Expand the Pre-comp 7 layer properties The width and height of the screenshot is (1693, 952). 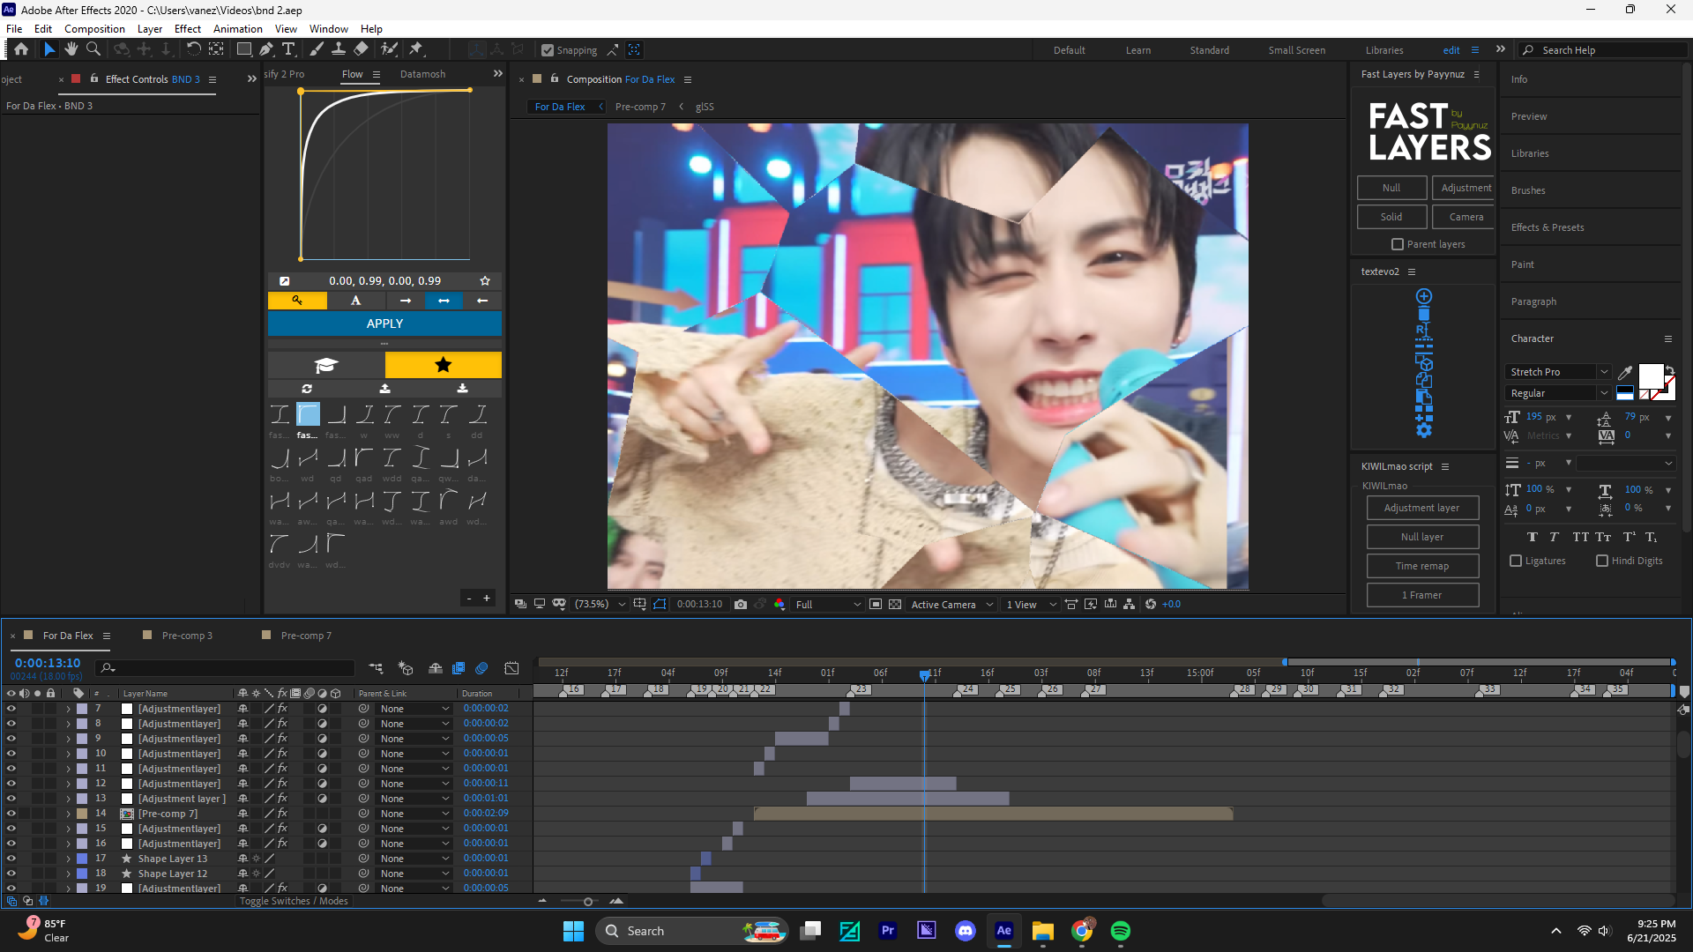pos(68,814)
